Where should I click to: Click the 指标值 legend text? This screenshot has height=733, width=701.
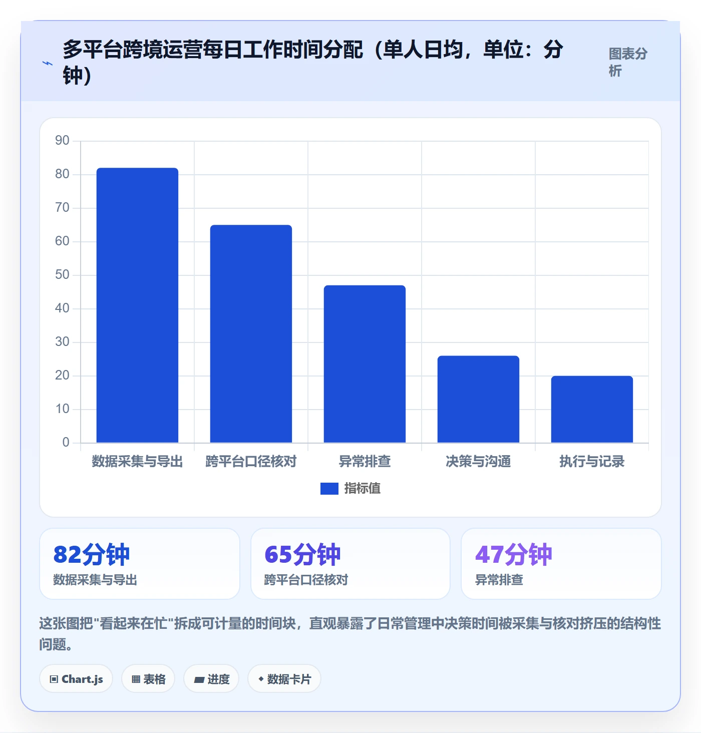click(x=363, y=489)
